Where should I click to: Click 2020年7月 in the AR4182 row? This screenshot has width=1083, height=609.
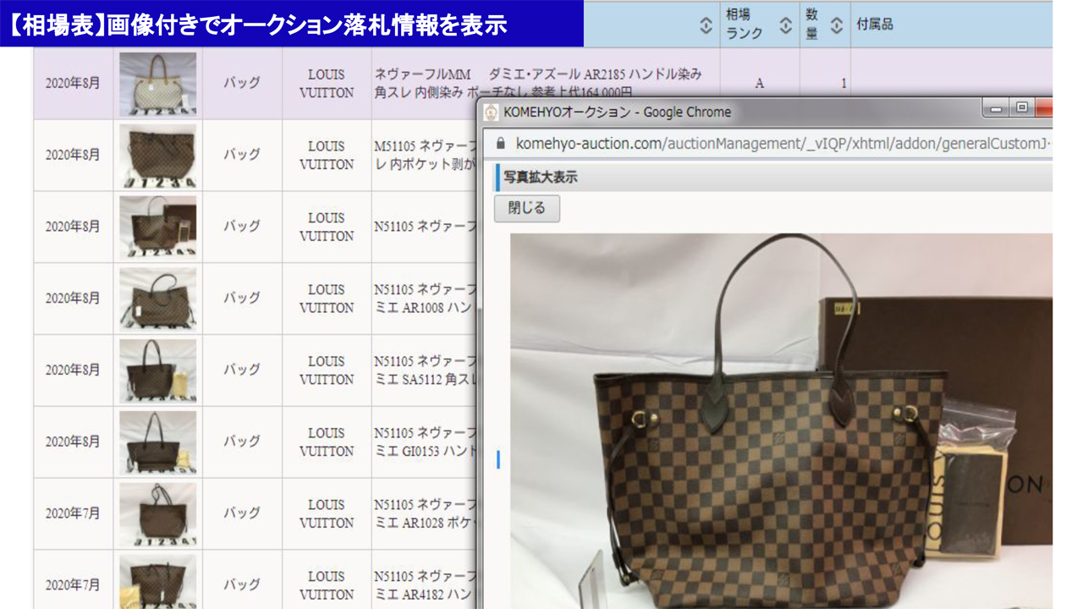73,585
